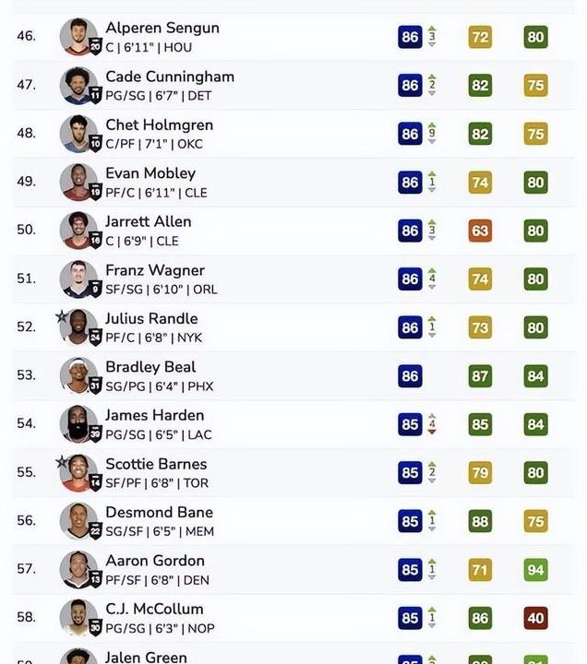
Task: Click Franz Wagner's green up-arrow rating change
Action: coord(432,279)
